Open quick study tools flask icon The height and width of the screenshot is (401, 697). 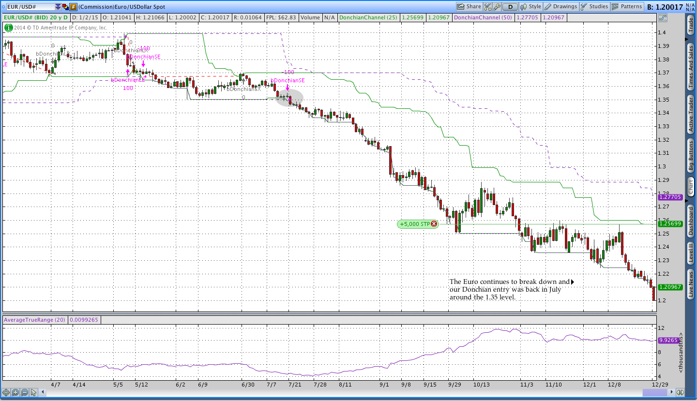pos(487,7)
